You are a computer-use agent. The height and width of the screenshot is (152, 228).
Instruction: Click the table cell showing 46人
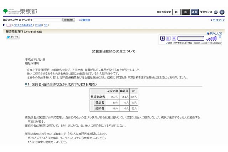[113, 108]
